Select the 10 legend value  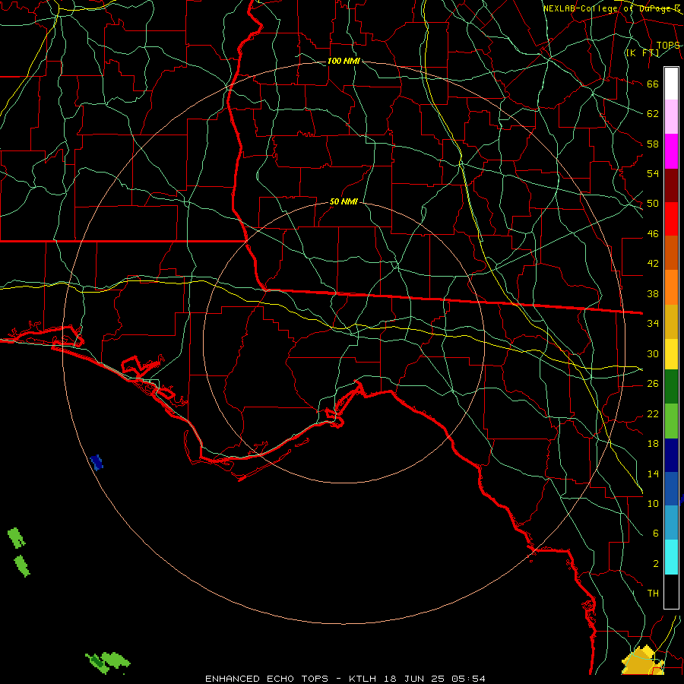(x=653, y=503)
